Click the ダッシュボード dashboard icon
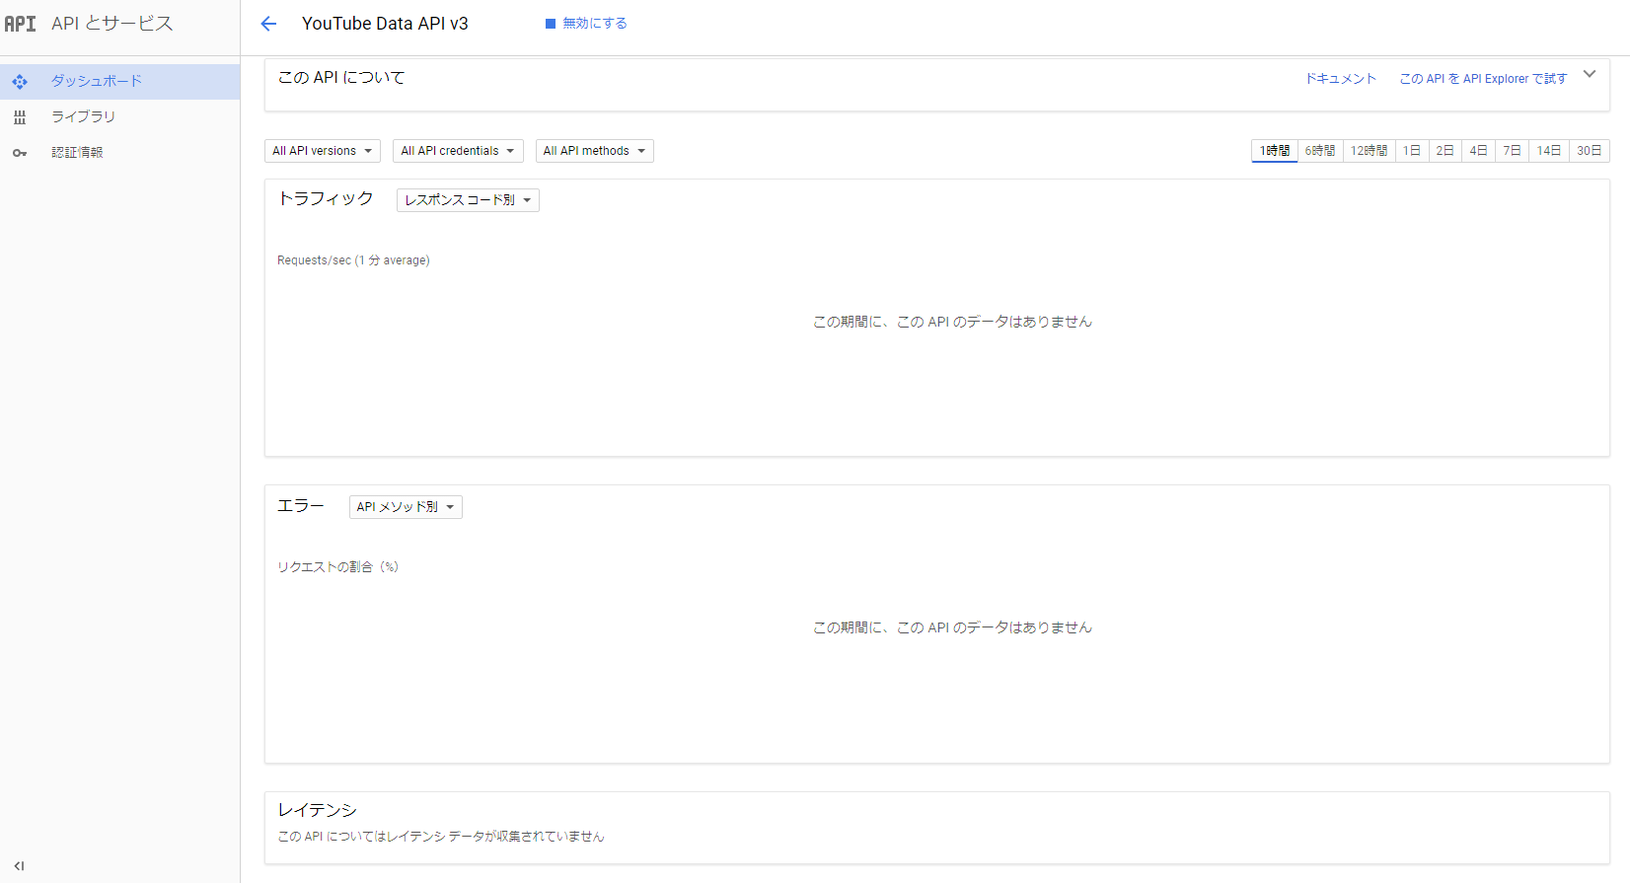 (x=20, y=82)
